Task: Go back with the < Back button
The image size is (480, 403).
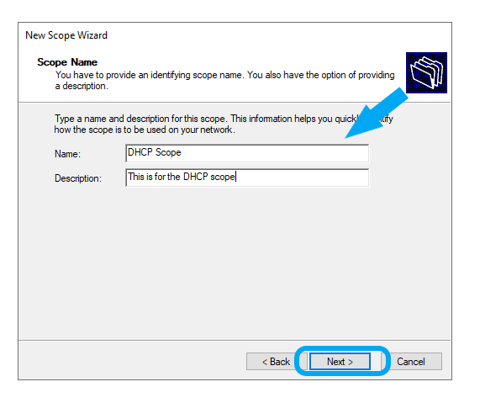Action: tap(276, 361)
